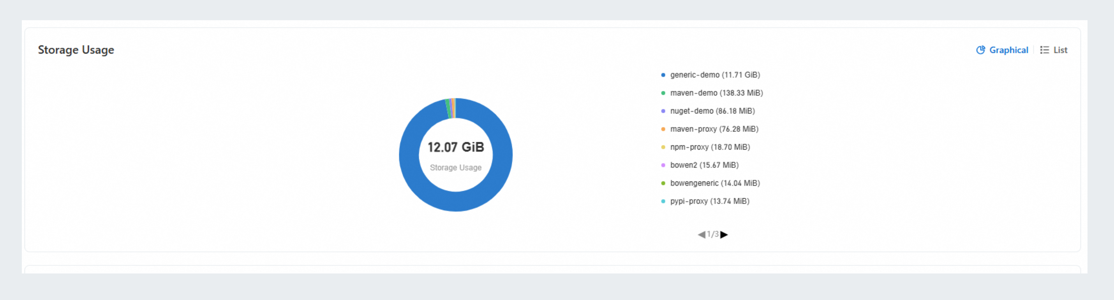1114x300 pixels.
Task: Click bowengeneric green legend dot
Action: pyautogui.click(x=663, y=183)
